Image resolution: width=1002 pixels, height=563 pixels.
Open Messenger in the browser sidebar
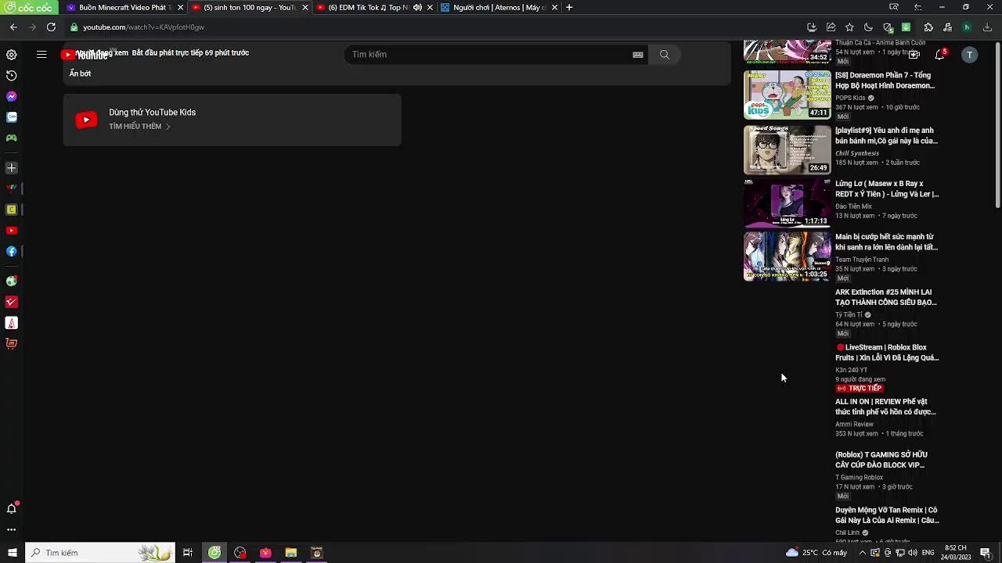(x=12, y=96)
